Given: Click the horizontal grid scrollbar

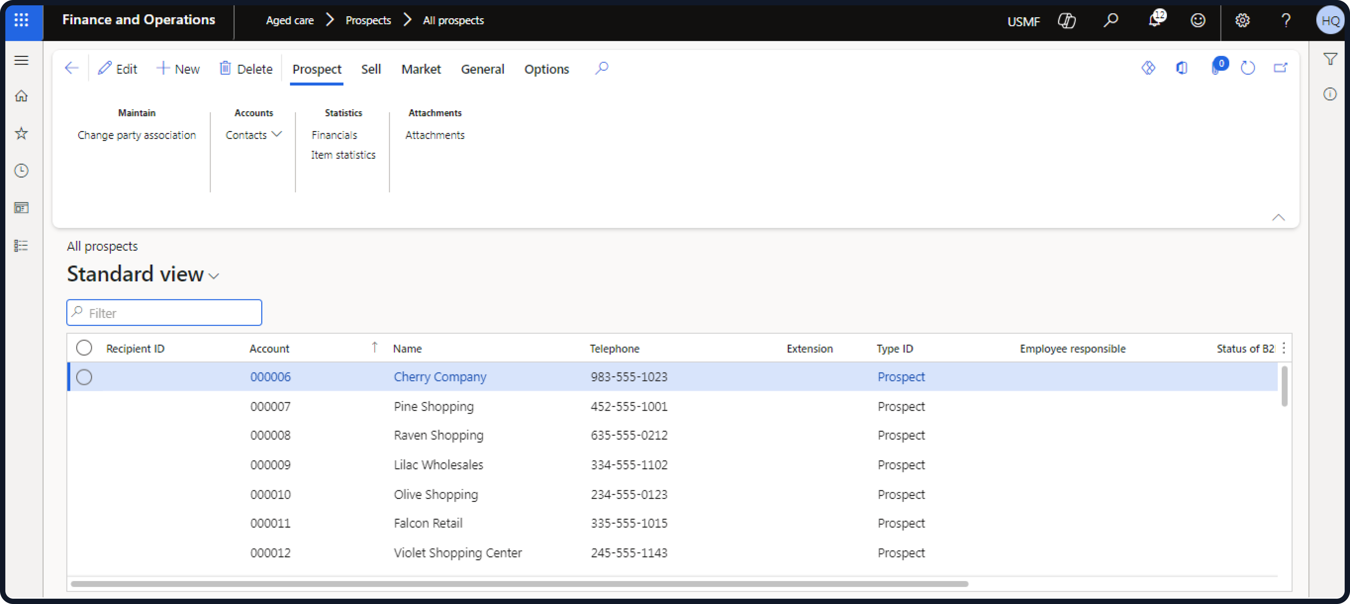Looking at the screenshot, I should pos(519,584).
